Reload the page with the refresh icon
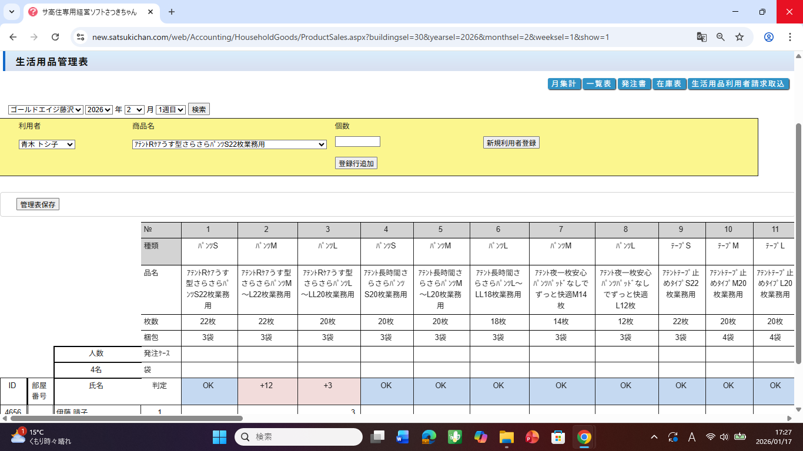This screenshot has height=451, width=803. click(x=55, y=37)
